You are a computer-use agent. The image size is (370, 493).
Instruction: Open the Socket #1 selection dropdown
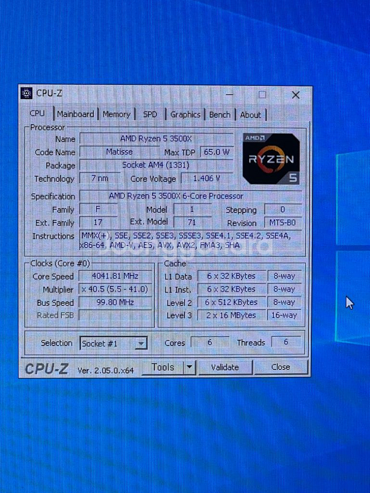click(x=113, y=343)
